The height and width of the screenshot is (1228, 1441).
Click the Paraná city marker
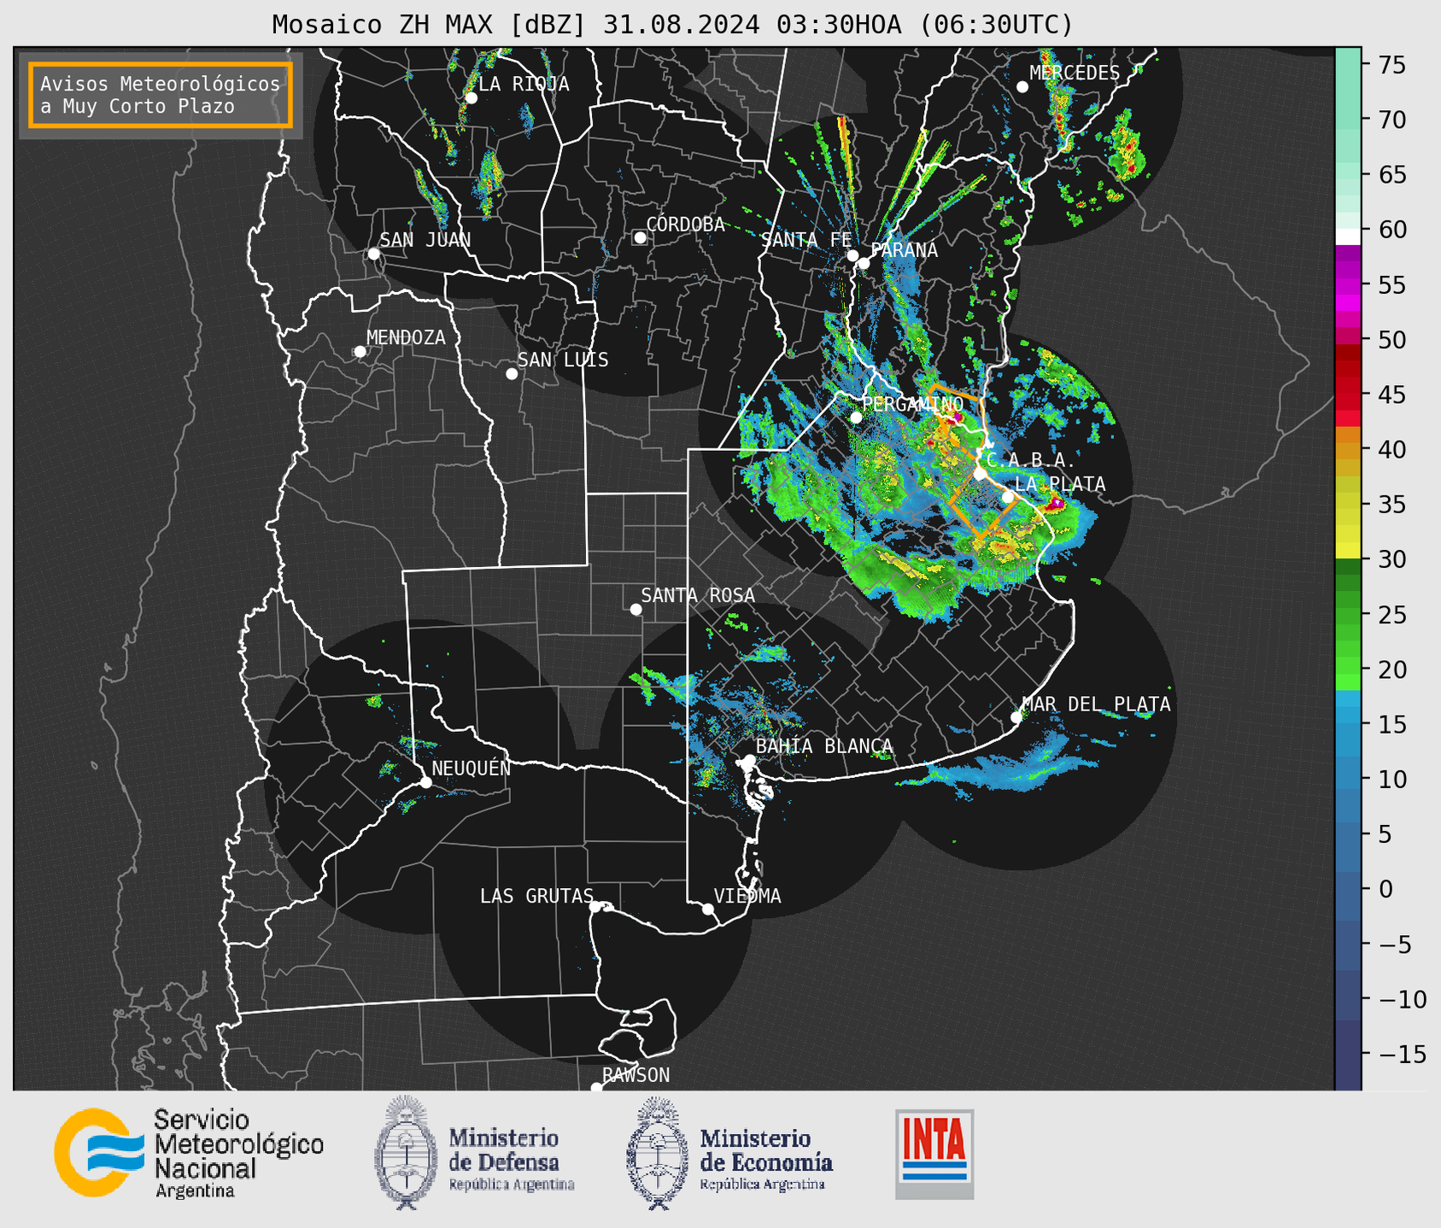(x=864, y=263)
